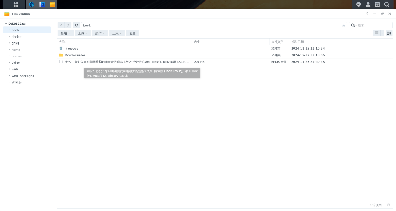Viewport: 396px width, 211px height.
Task: Open the user account options icon
Action: pos(368,5)
